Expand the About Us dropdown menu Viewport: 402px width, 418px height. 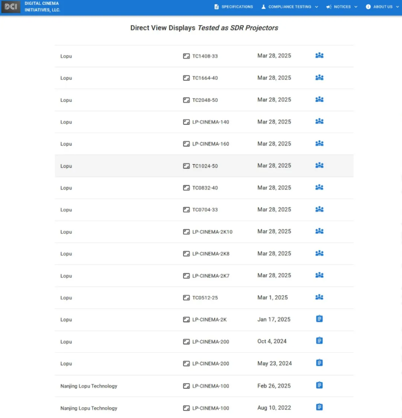tap(382, 7)
